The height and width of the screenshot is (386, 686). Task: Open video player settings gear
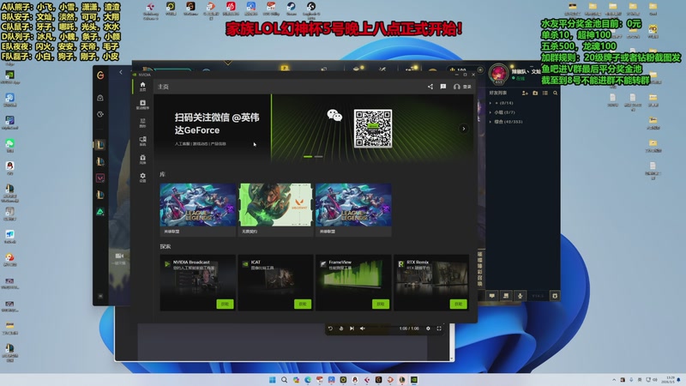pos(428,329)
